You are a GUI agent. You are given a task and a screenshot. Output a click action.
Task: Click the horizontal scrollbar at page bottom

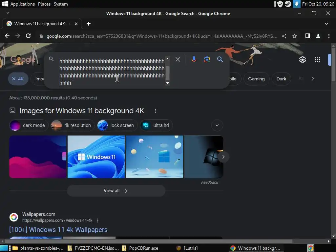pyautogui.click(x=149, y=241)
